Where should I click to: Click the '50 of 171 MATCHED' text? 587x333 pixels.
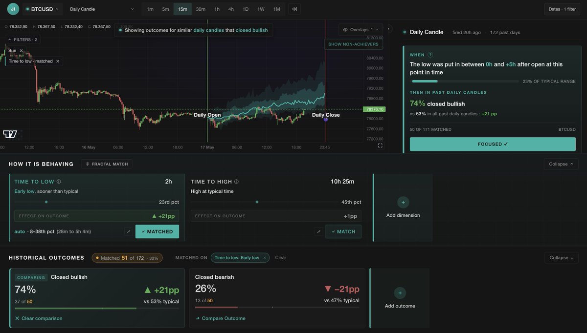[x=430, y=129]
